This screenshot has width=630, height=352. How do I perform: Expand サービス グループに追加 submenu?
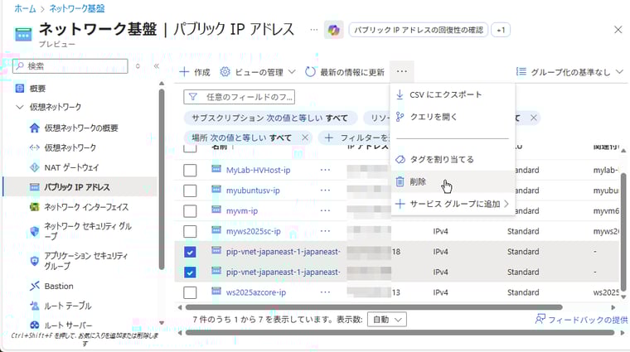pyautogui.click(x=453, y=204)
